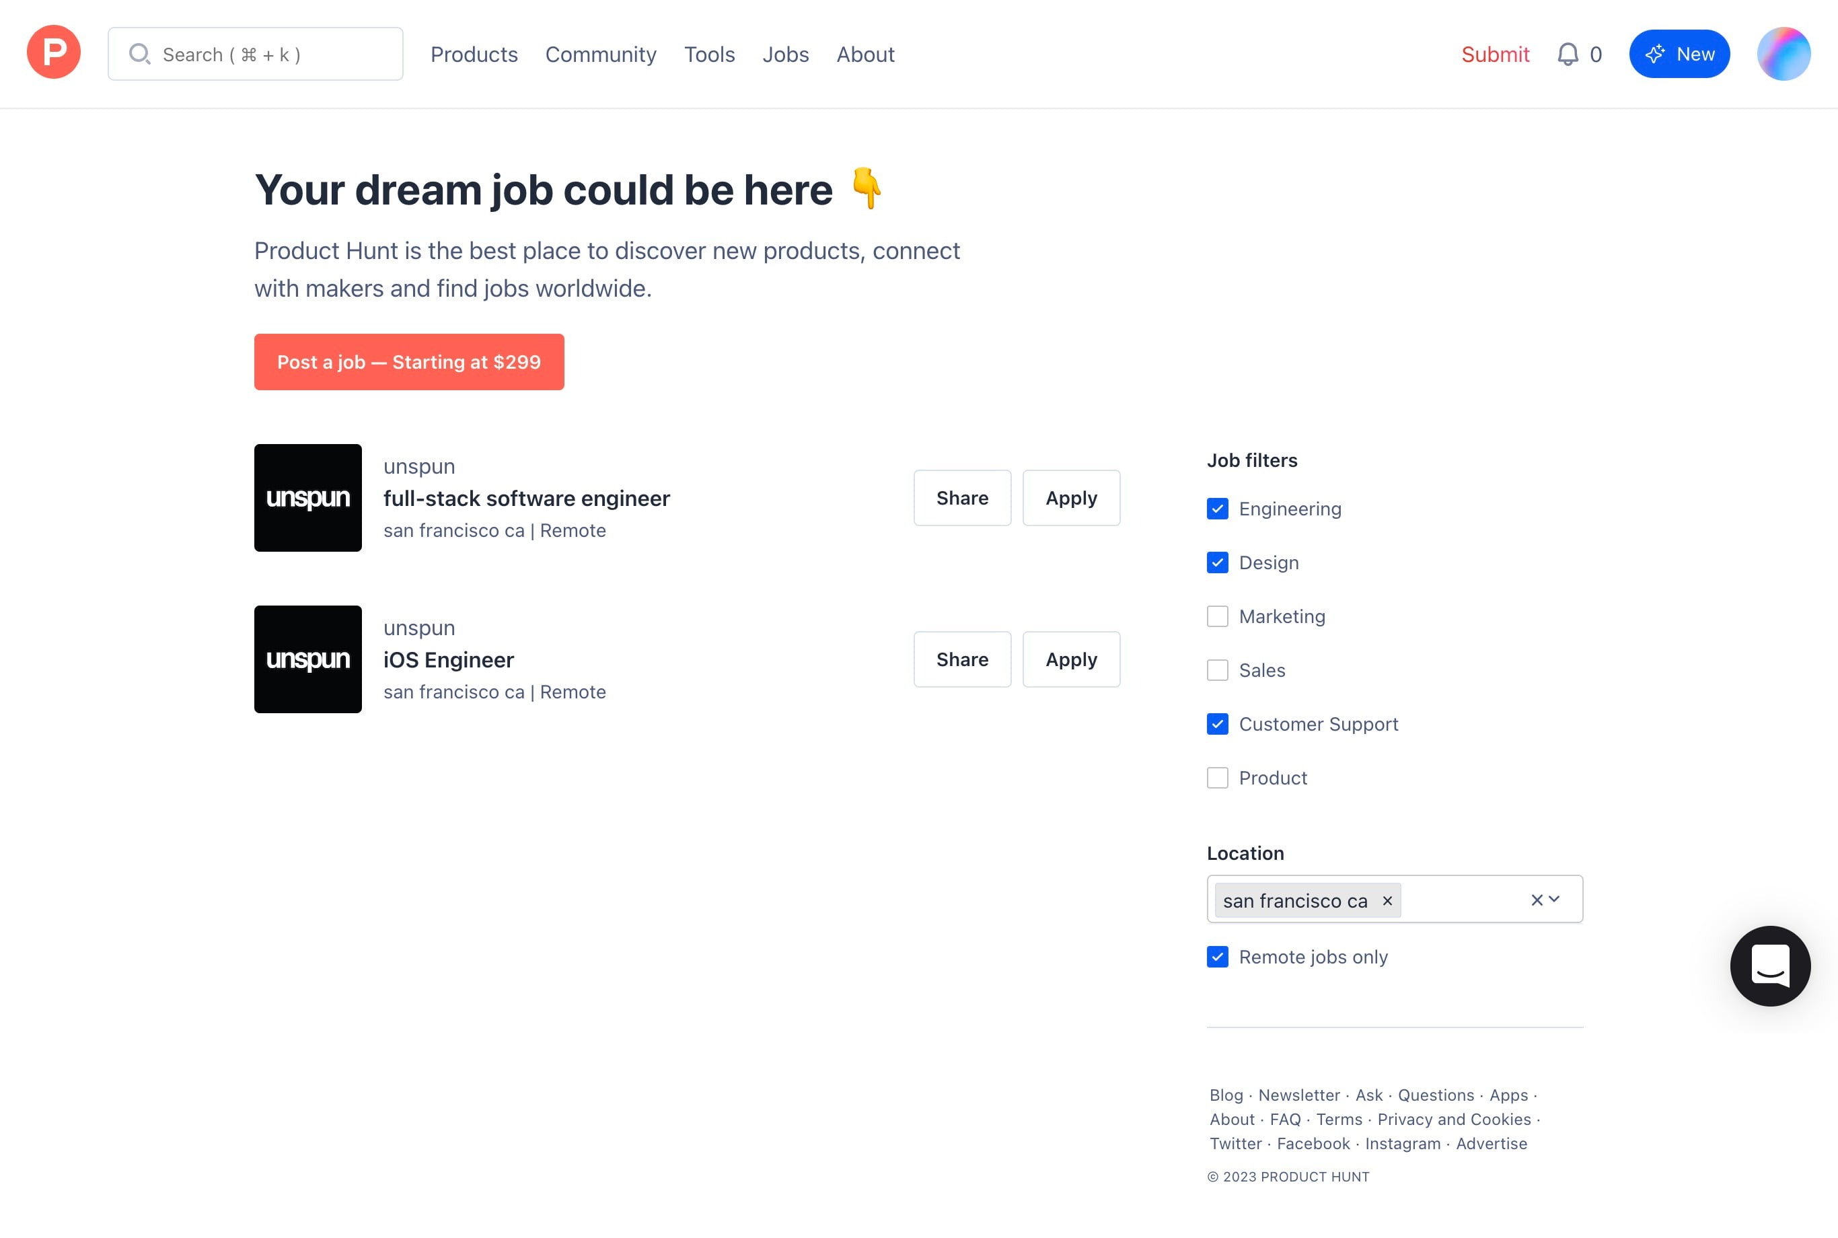Remove the san francisco ca location tag
The width and height of the screenshot is (1838, 1238).
pos(1387,900)
